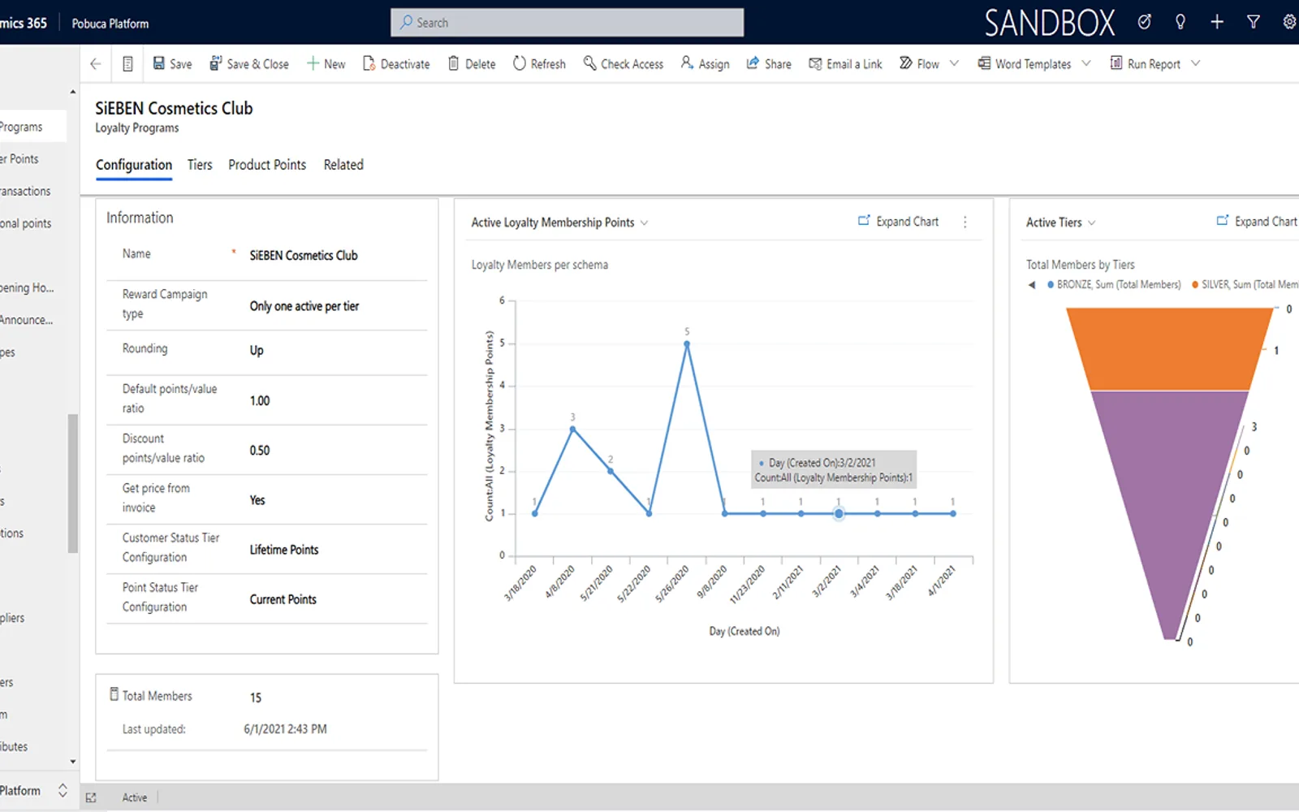
Task: Click the back arrow icon
Action: [x=96, y=63]
